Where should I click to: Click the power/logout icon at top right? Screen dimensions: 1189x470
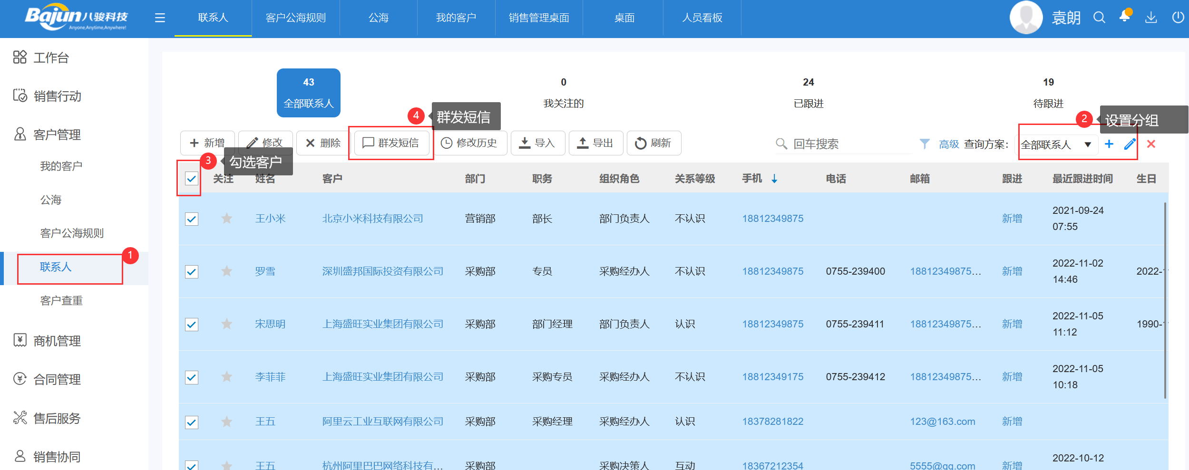[1178, 18]
